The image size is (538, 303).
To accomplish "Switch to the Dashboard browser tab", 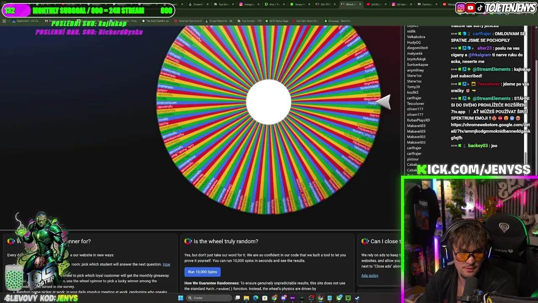I will point(427,4).
